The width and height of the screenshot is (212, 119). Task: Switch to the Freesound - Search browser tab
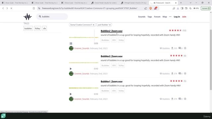(163, 3)
